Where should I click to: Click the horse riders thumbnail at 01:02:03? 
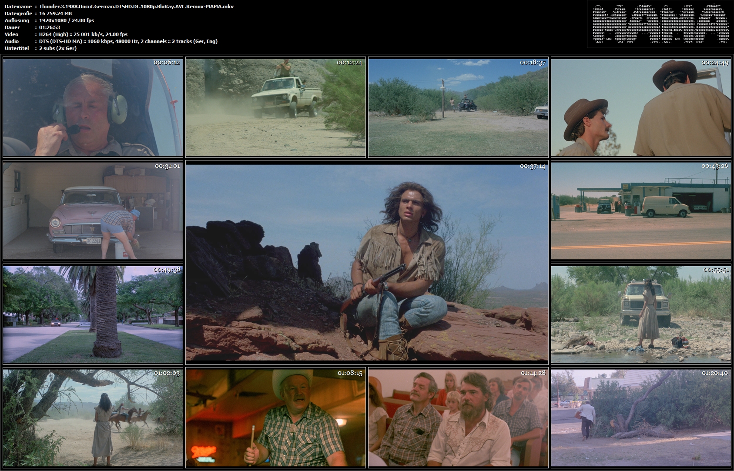point(93,418)
